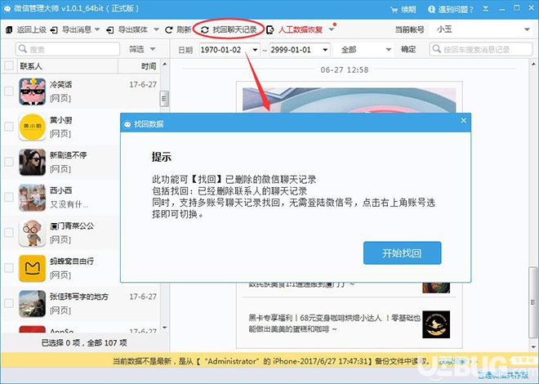Click the 遇到问题？ help link

click(x=456, y=10)
